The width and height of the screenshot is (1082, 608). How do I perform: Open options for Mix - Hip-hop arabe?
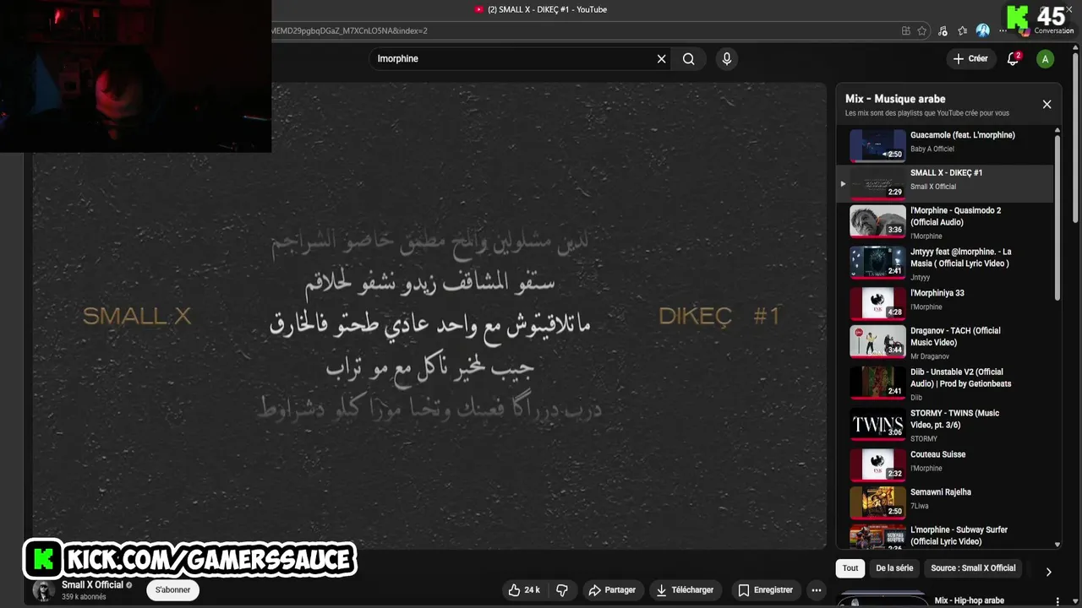pyautogui.click(x=1057, y=601)
